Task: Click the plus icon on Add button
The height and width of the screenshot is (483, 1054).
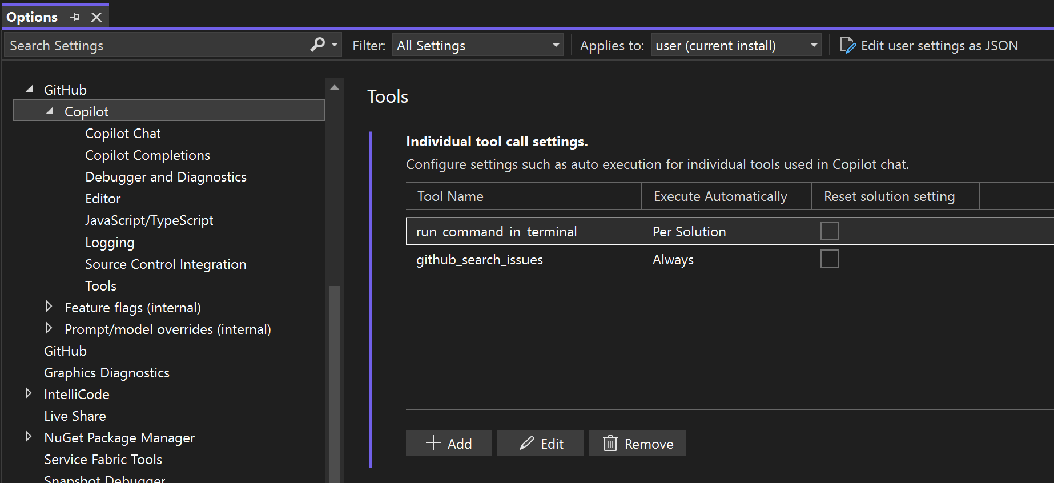Action: [x=433, y=443]
